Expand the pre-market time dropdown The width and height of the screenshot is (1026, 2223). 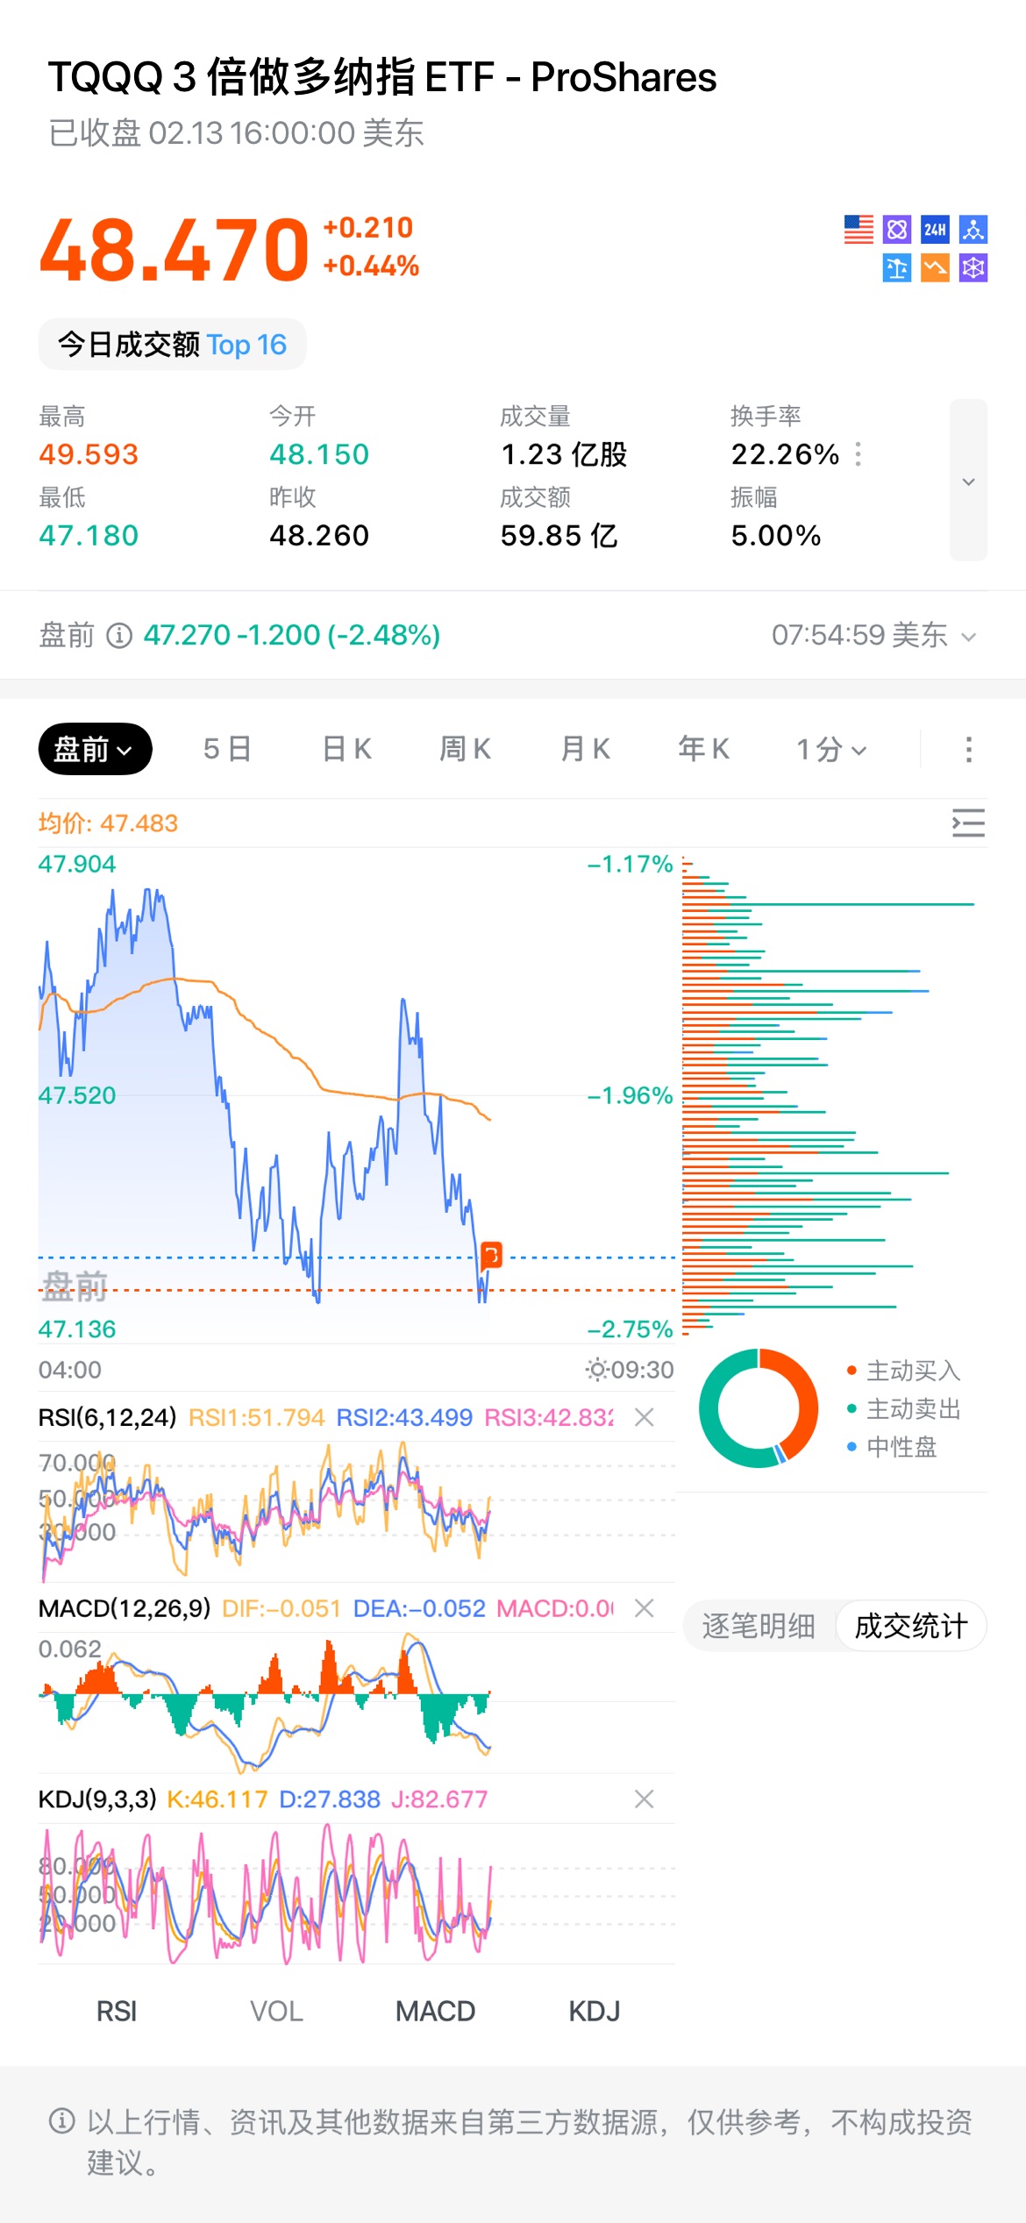pos(968,637)
